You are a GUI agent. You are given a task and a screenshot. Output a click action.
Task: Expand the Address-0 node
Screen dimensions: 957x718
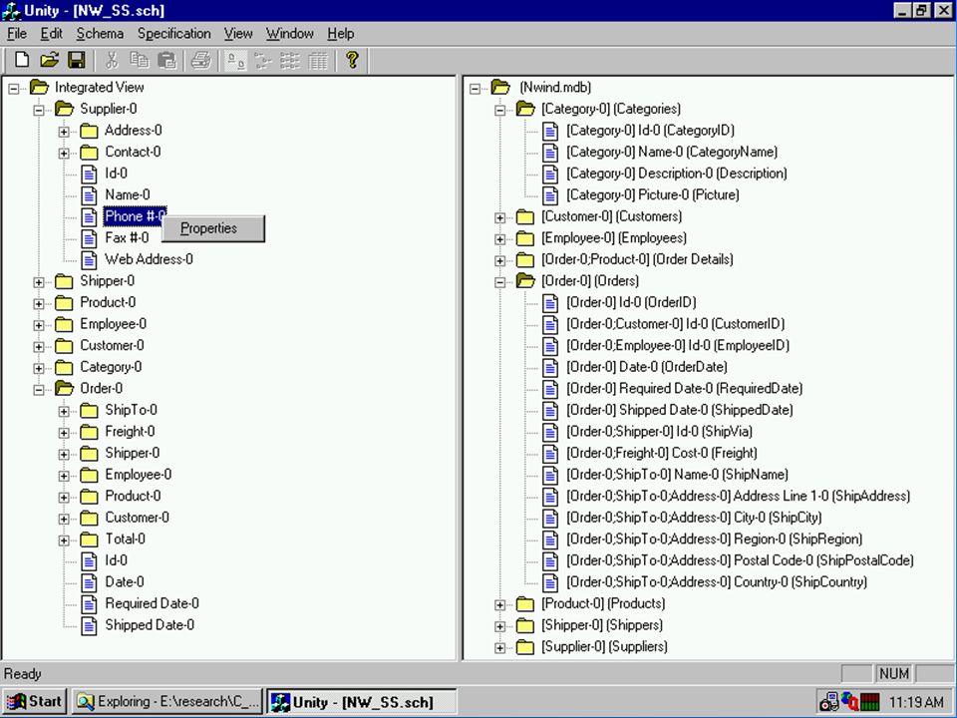click(64, 132)
